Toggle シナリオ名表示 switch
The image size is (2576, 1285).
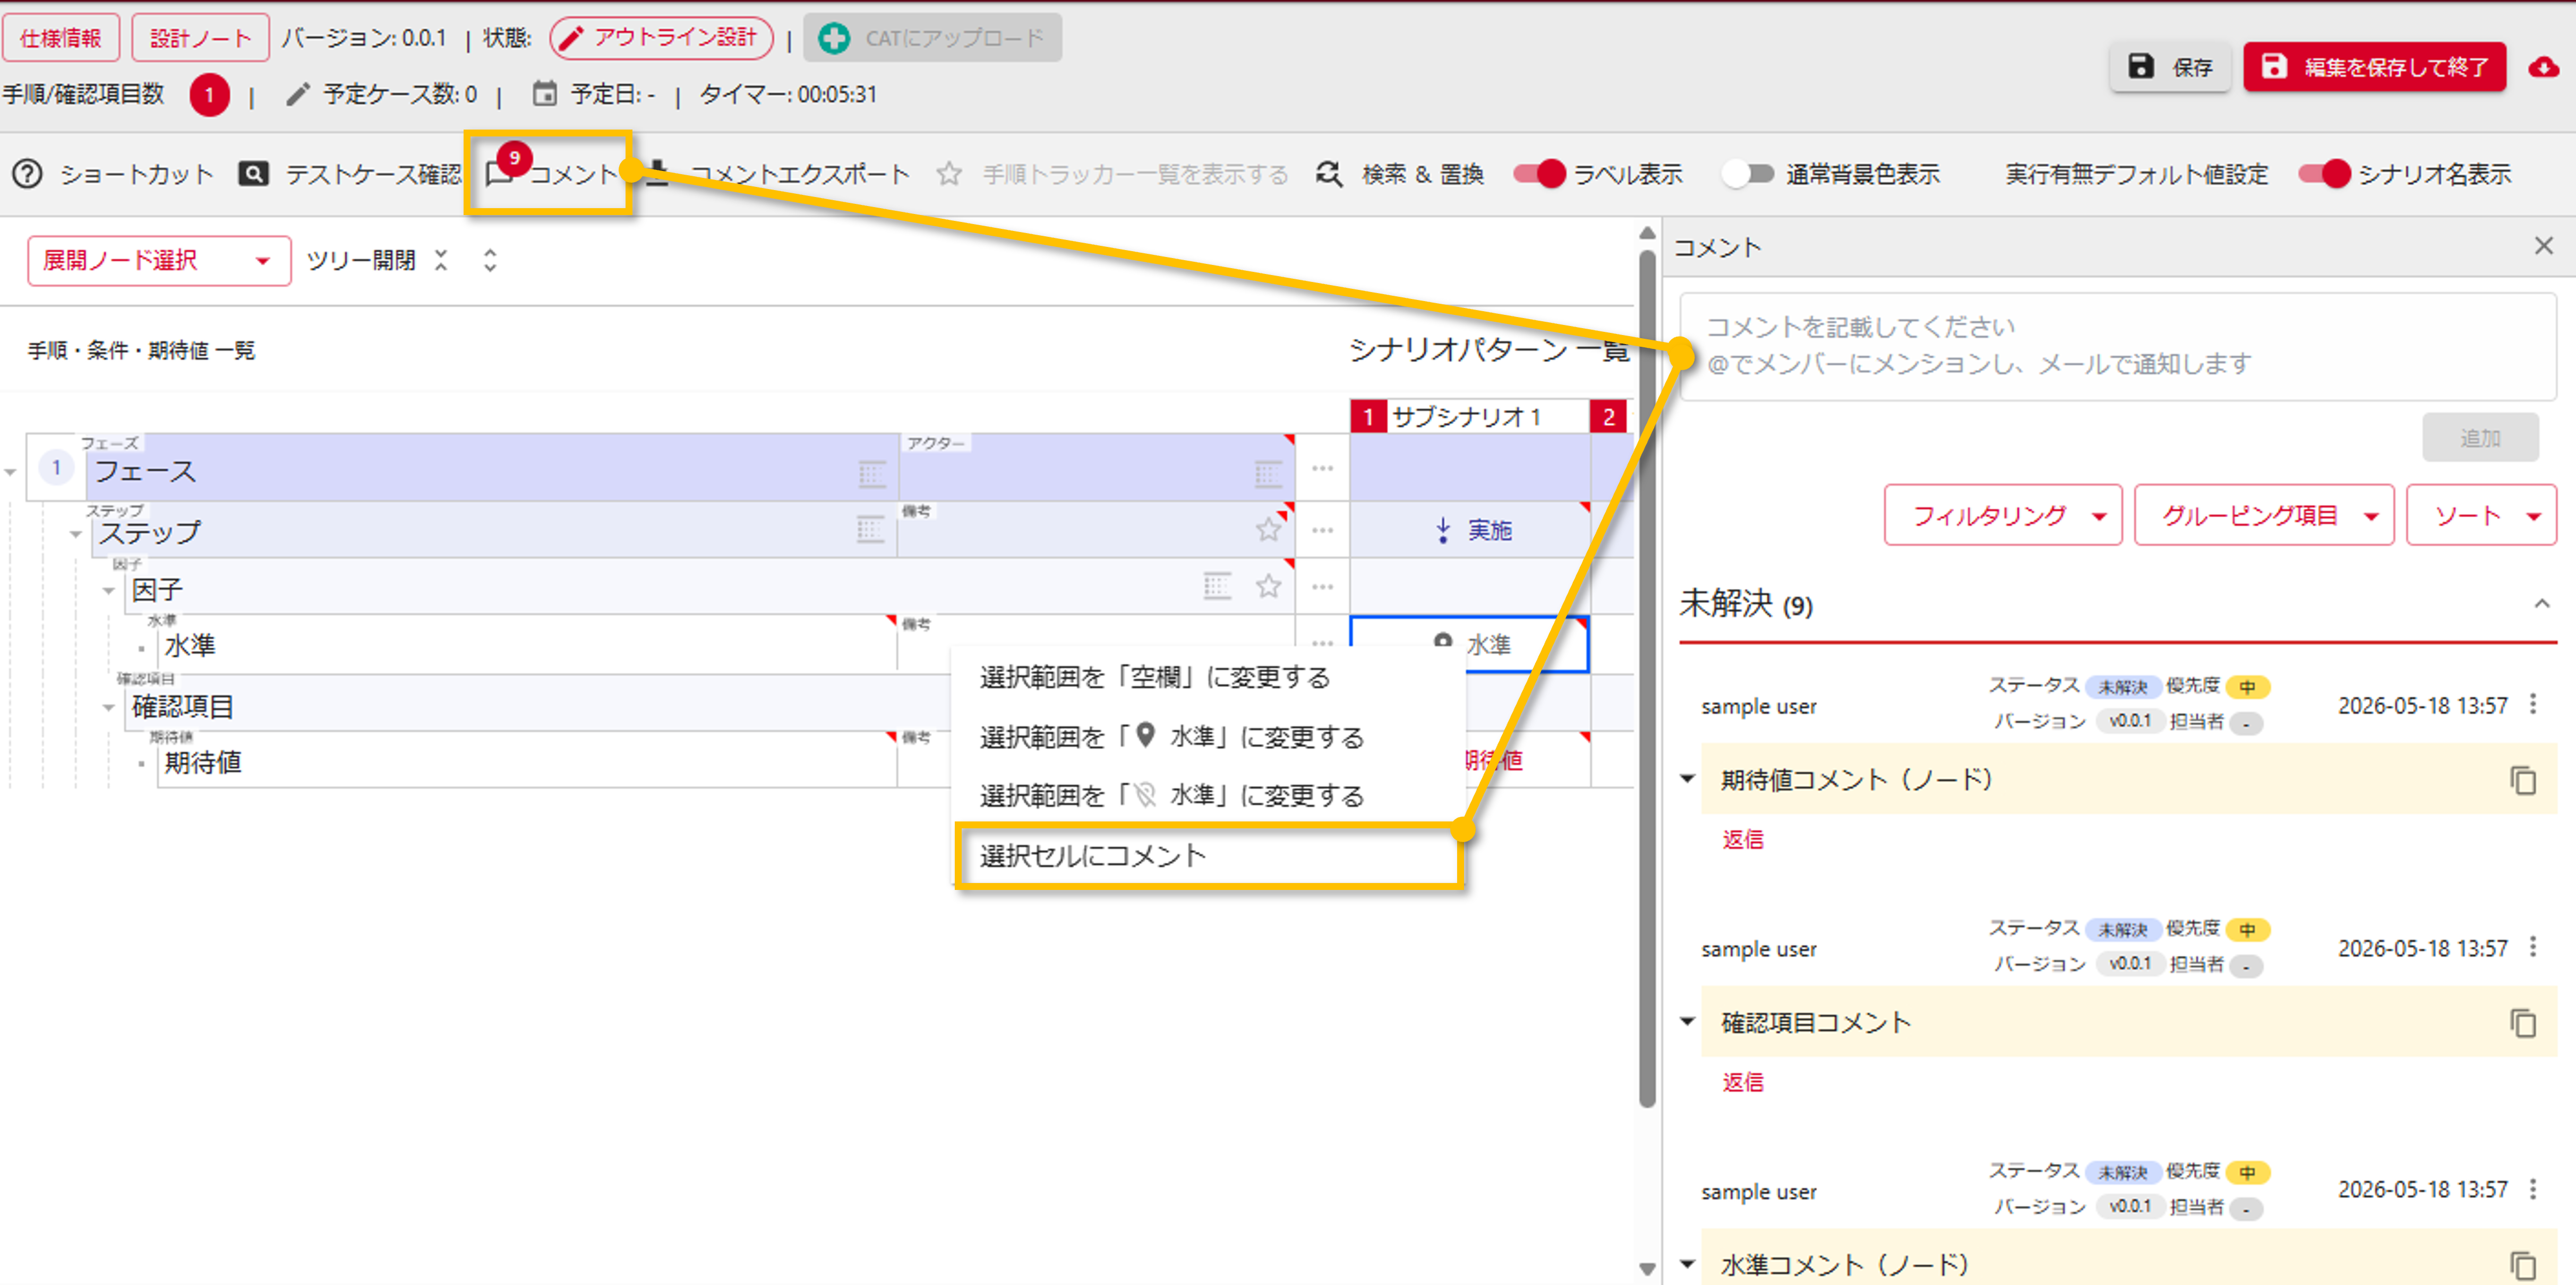pyautogui.click(x=2324, y=174)
